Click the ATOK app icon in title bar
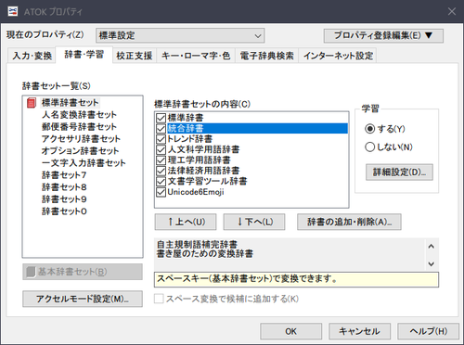 click(13, 11)
